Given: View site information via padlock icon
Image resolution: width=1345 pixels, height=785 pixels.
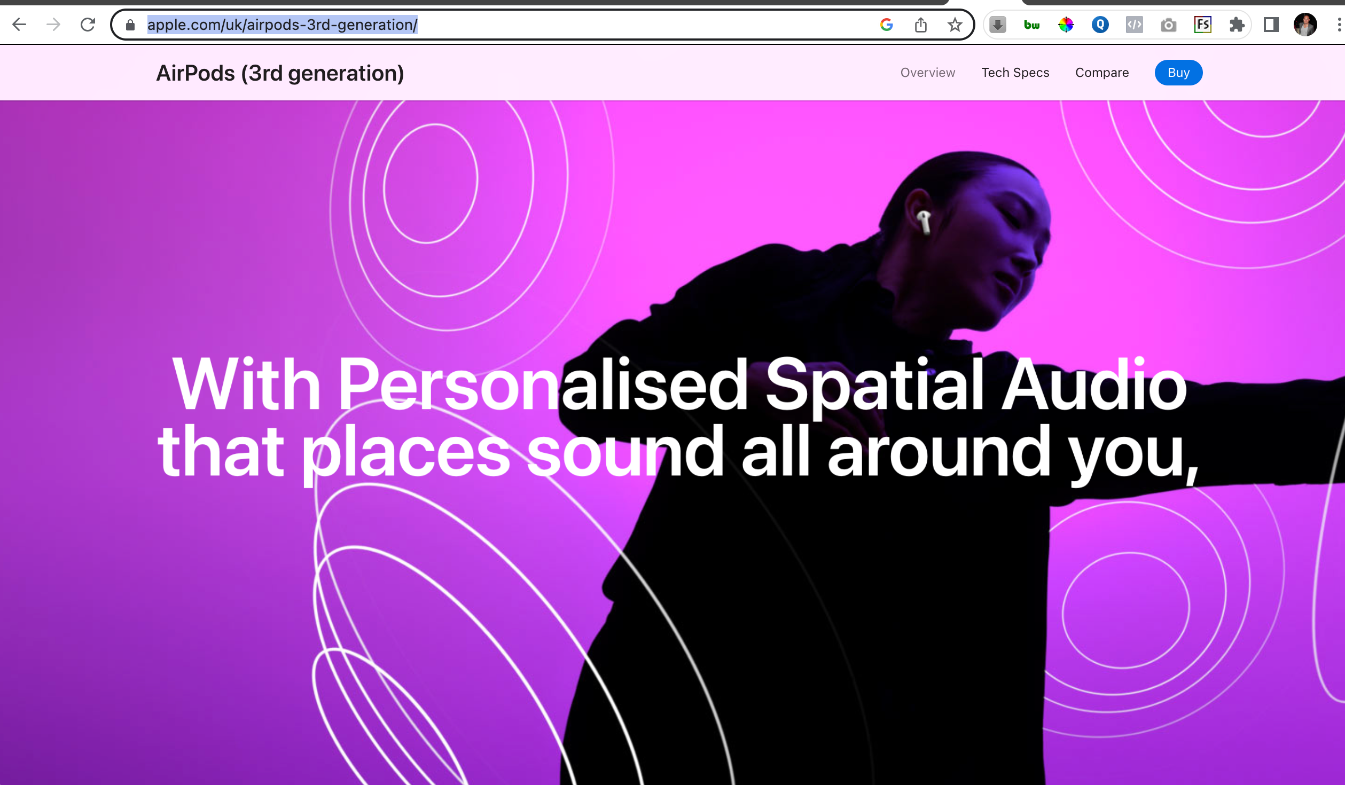Looking at the screenshot, I should tap(130, 25).
